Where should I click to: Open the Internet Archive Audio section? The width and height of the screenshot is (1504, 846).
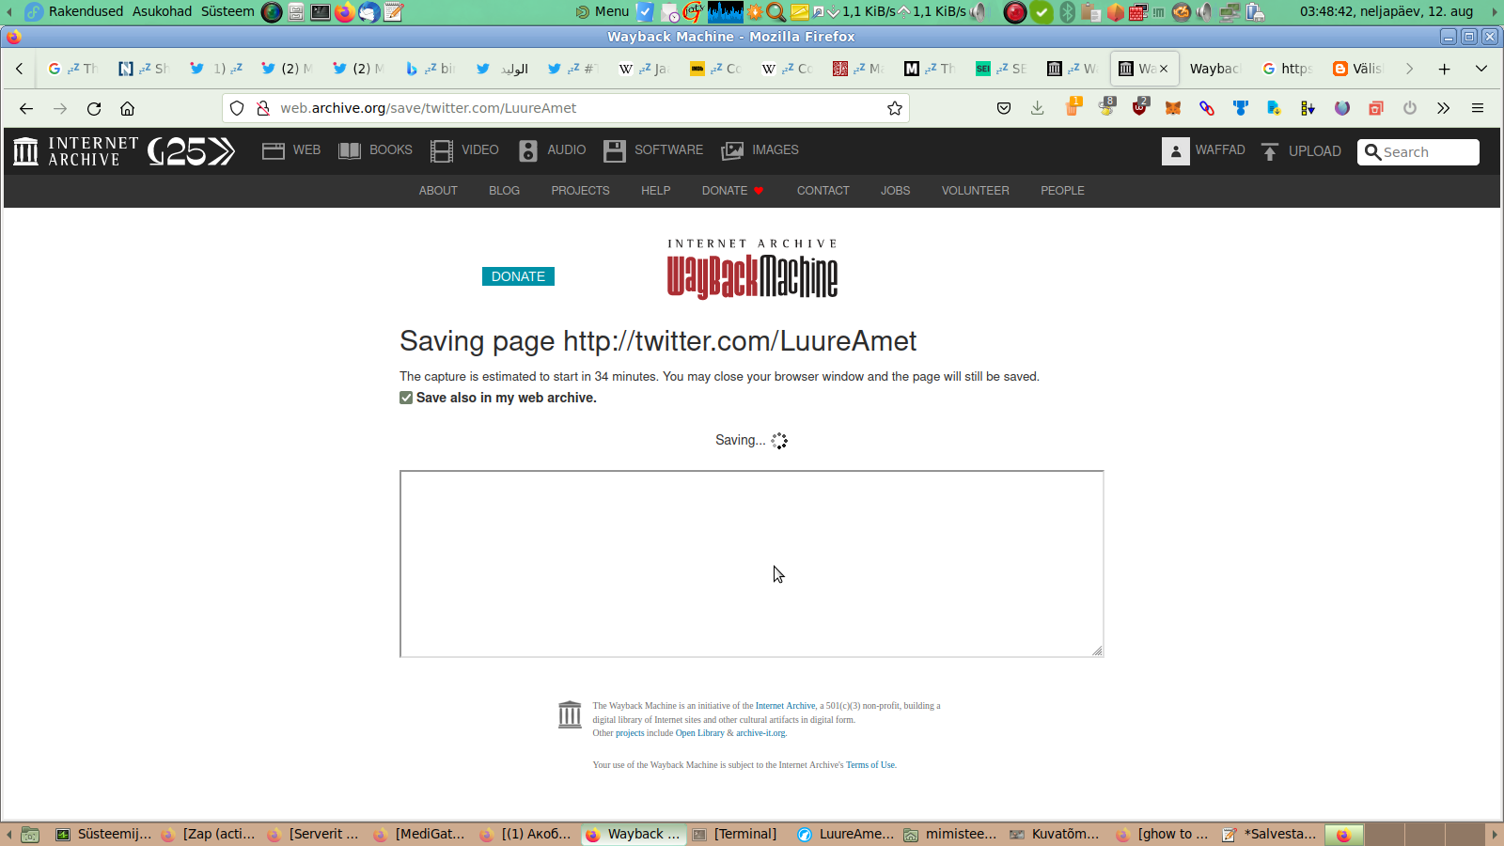(552, 150)
